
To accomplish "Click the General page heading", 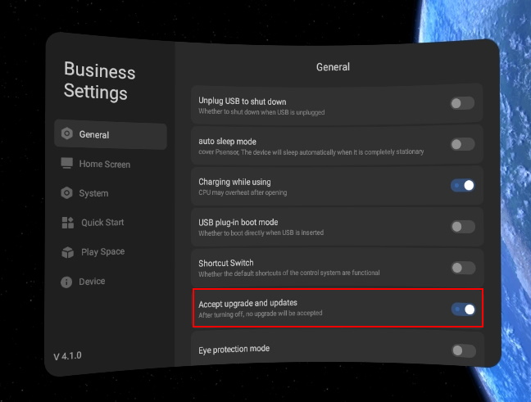I will [333, 67].
